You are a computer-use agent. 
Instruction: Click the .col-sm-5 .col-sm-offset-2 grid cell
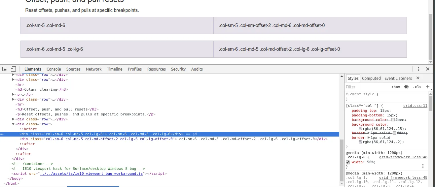(310, 25)
